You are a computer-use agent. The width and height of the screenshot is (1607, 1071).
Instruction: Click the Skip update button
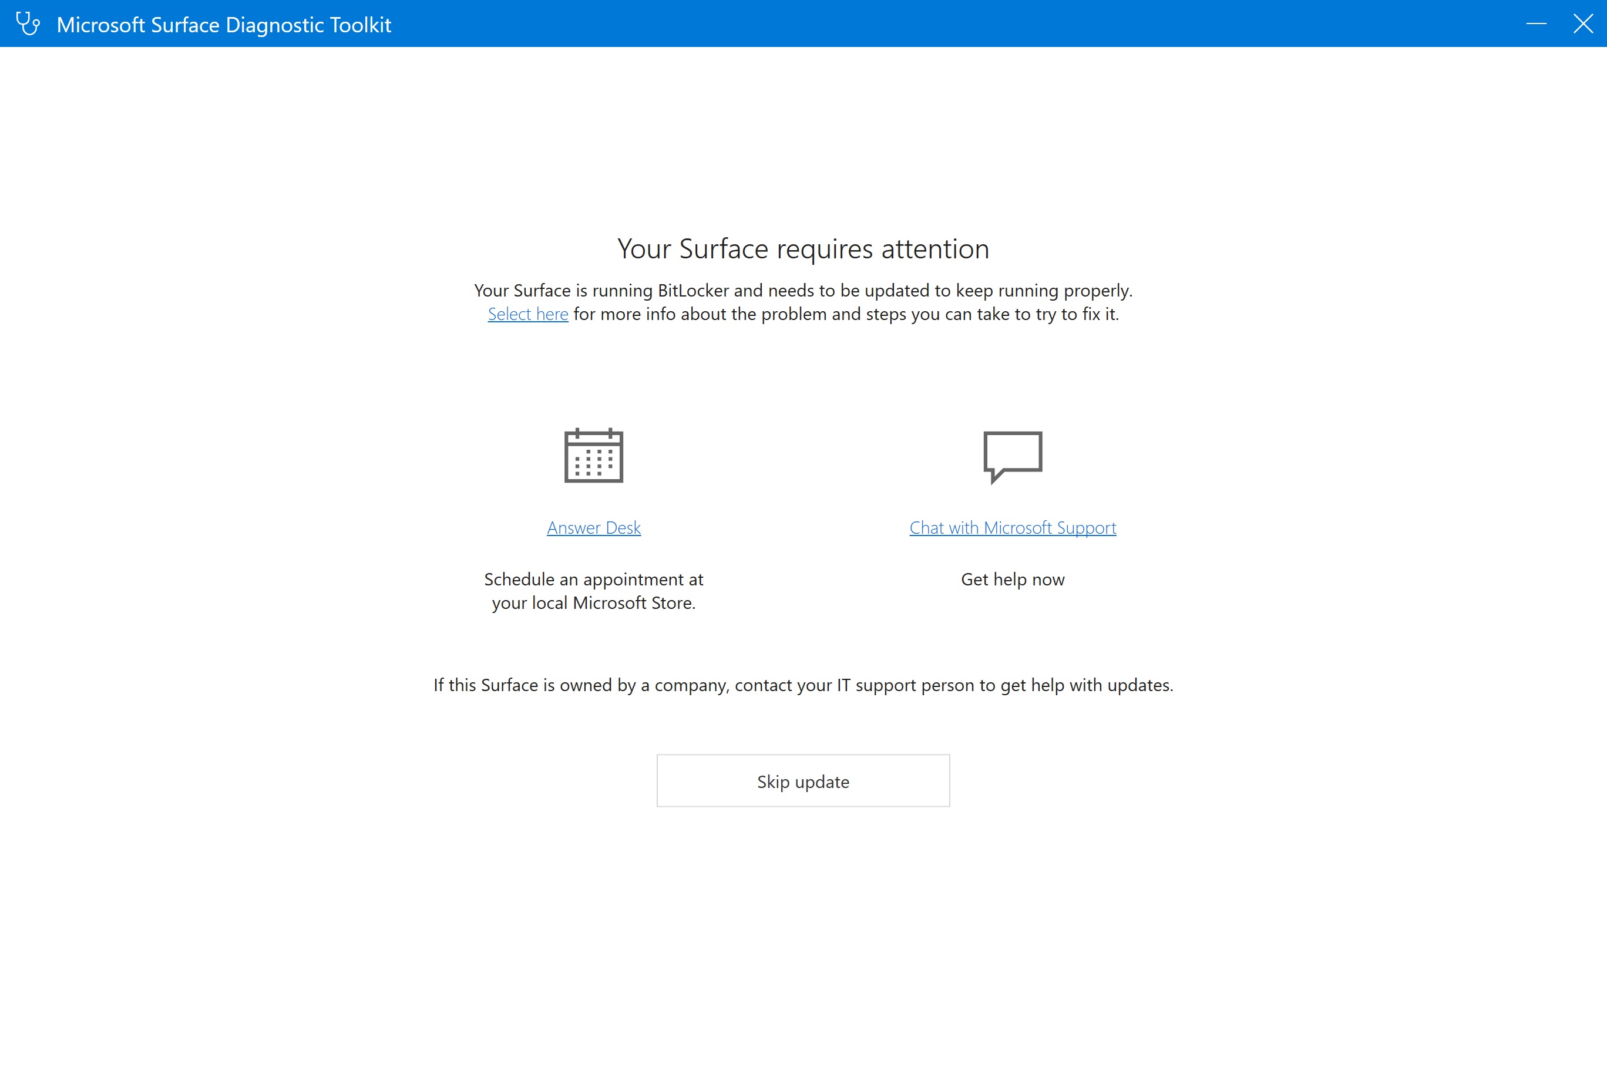pyautogui.click(x=803, y=781)
